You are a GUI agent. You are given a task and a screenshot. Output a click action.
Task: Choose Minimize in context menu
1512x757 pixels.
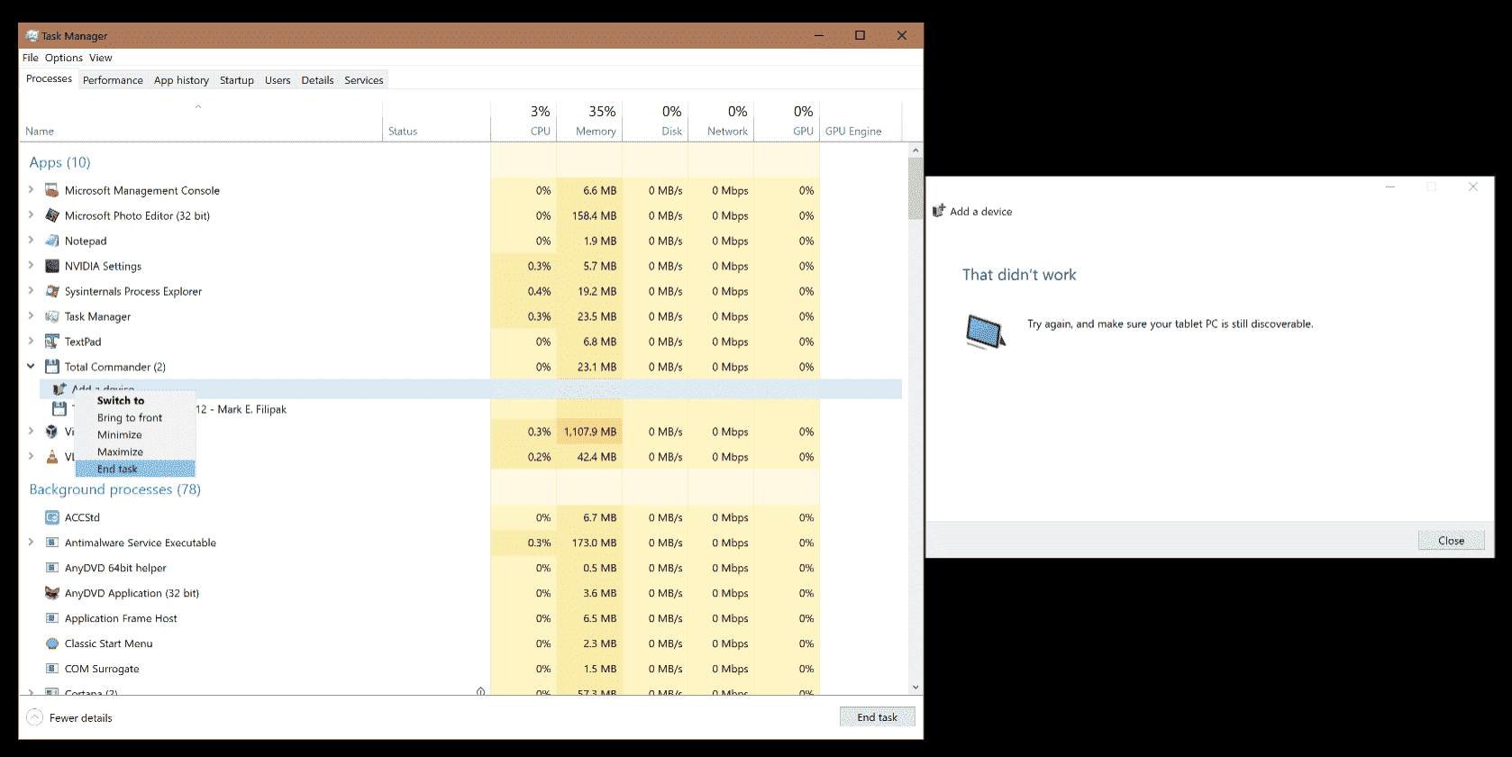tap(135, 434)
